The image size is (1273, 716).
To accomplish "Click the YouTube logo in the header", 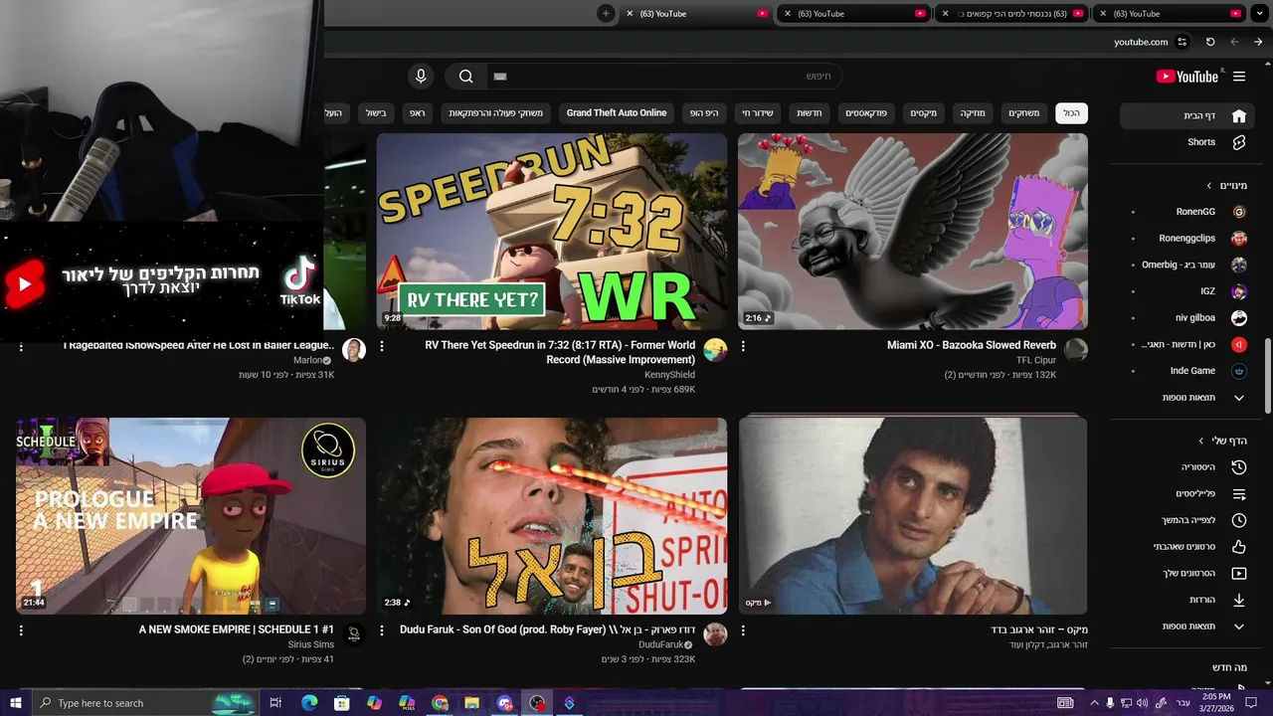I will point(1186,77).
